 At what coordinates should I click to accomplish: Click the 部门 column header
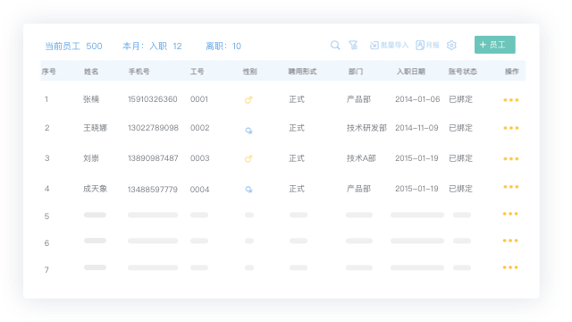click(356, 72)
